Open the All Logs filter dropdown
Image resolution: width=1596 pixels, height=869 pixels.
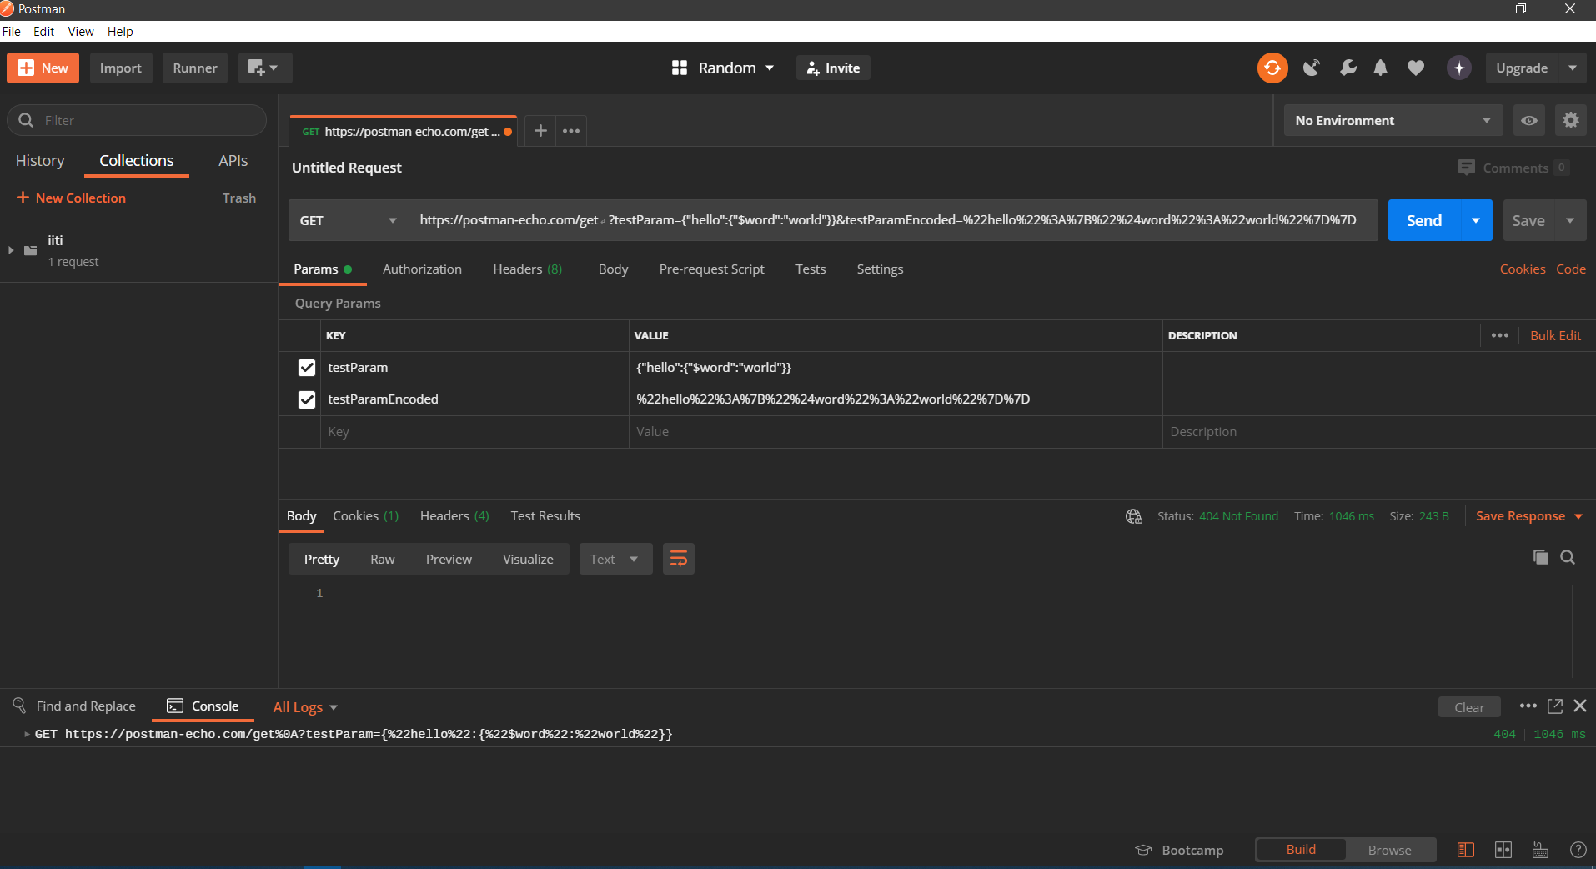(305, 707)
